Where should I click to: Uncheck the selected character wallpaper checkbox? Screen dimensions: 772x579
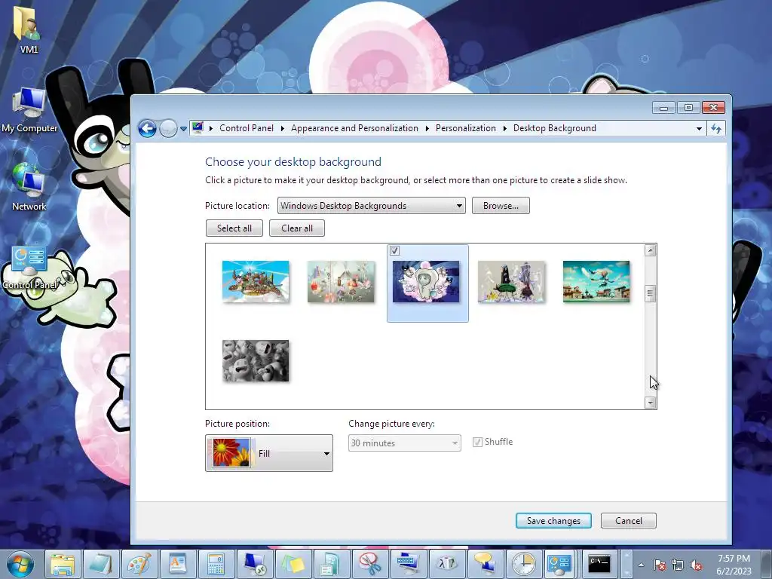point(394,251)
